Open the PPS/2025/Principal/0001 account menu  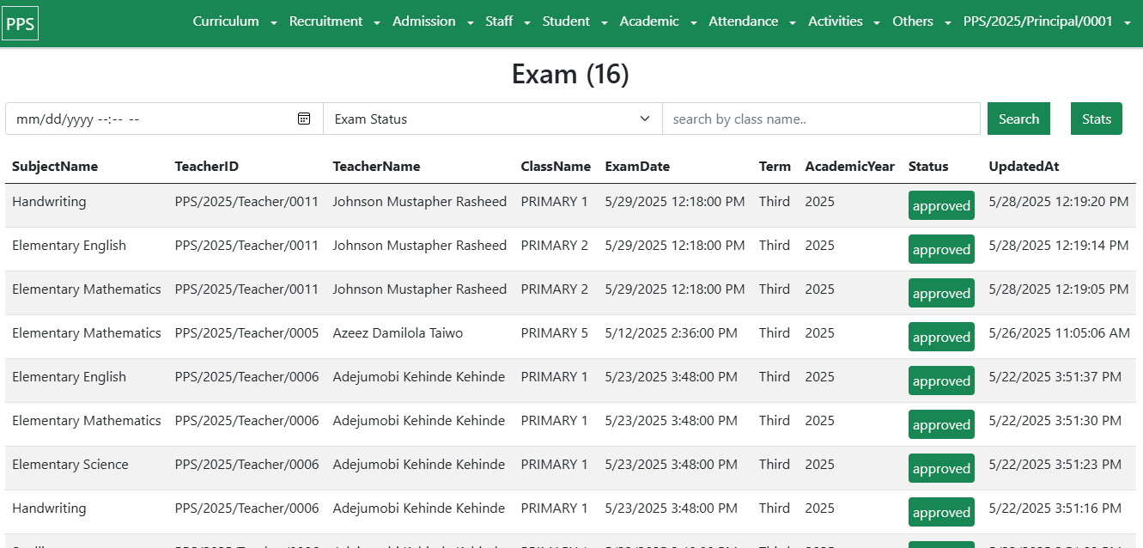1047,21
